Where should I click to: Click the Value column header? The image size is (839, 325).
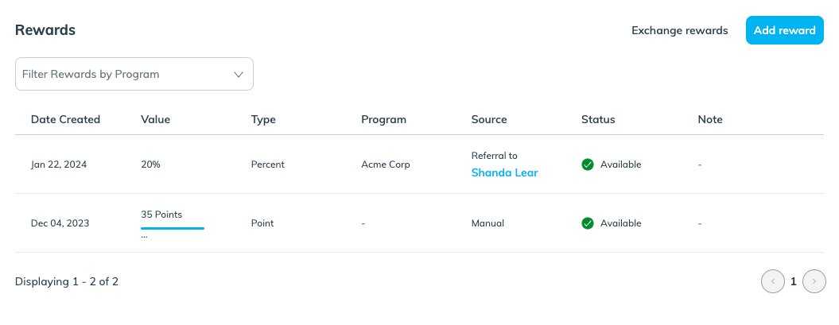pyautogui.click(x=155, y=119)
